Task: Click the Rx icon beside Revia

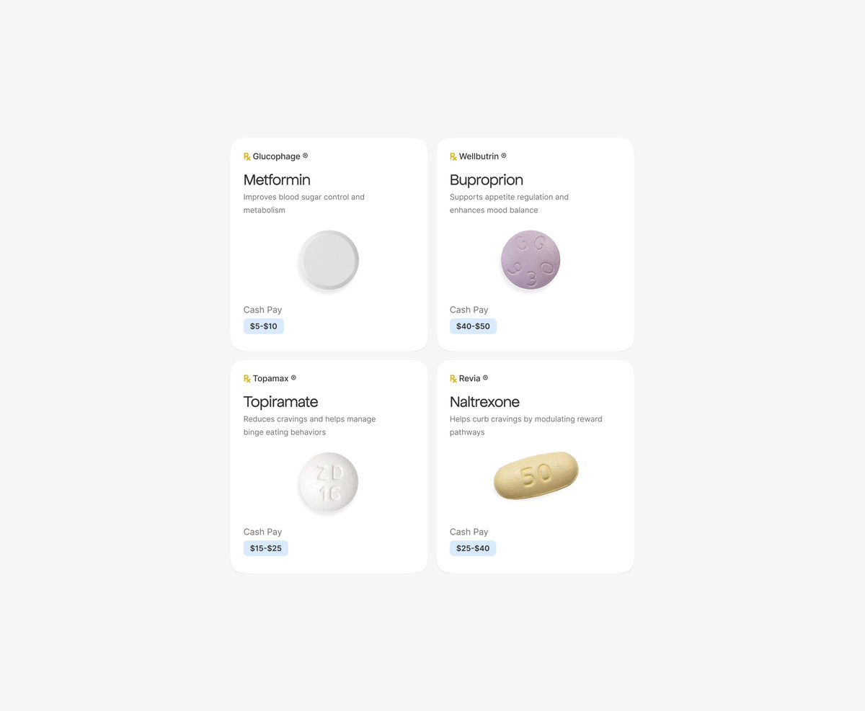Action: pyautogui.click(x=453, y=378)
